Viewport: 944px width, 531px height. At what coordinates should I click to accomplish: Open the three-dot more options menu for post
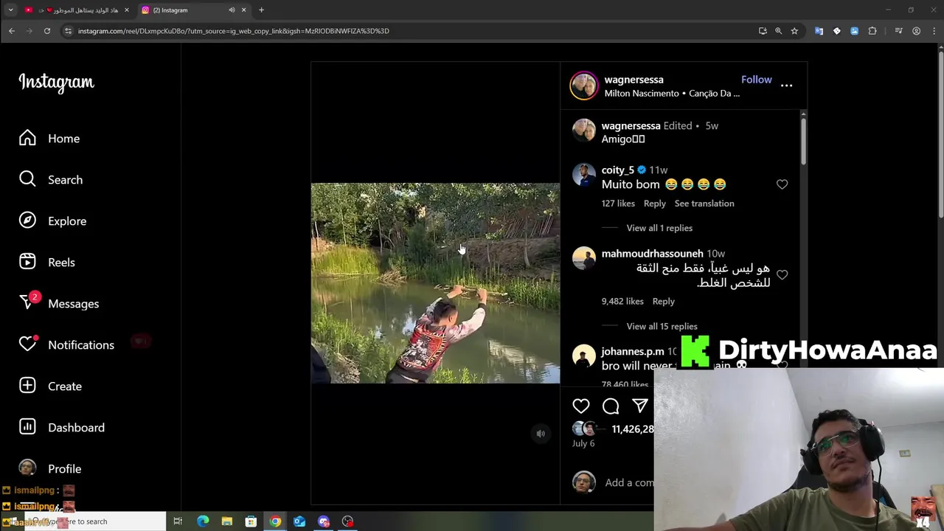click(786, 86)
